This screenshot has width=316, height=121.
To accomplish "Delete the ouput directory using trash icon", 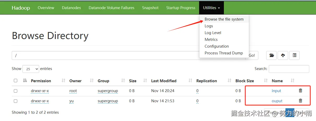I will (300, 101).
